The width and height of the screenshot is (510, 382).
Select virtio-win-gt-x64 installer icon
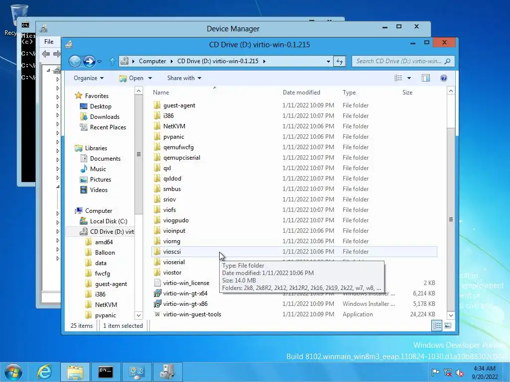(x=157, y=293)
